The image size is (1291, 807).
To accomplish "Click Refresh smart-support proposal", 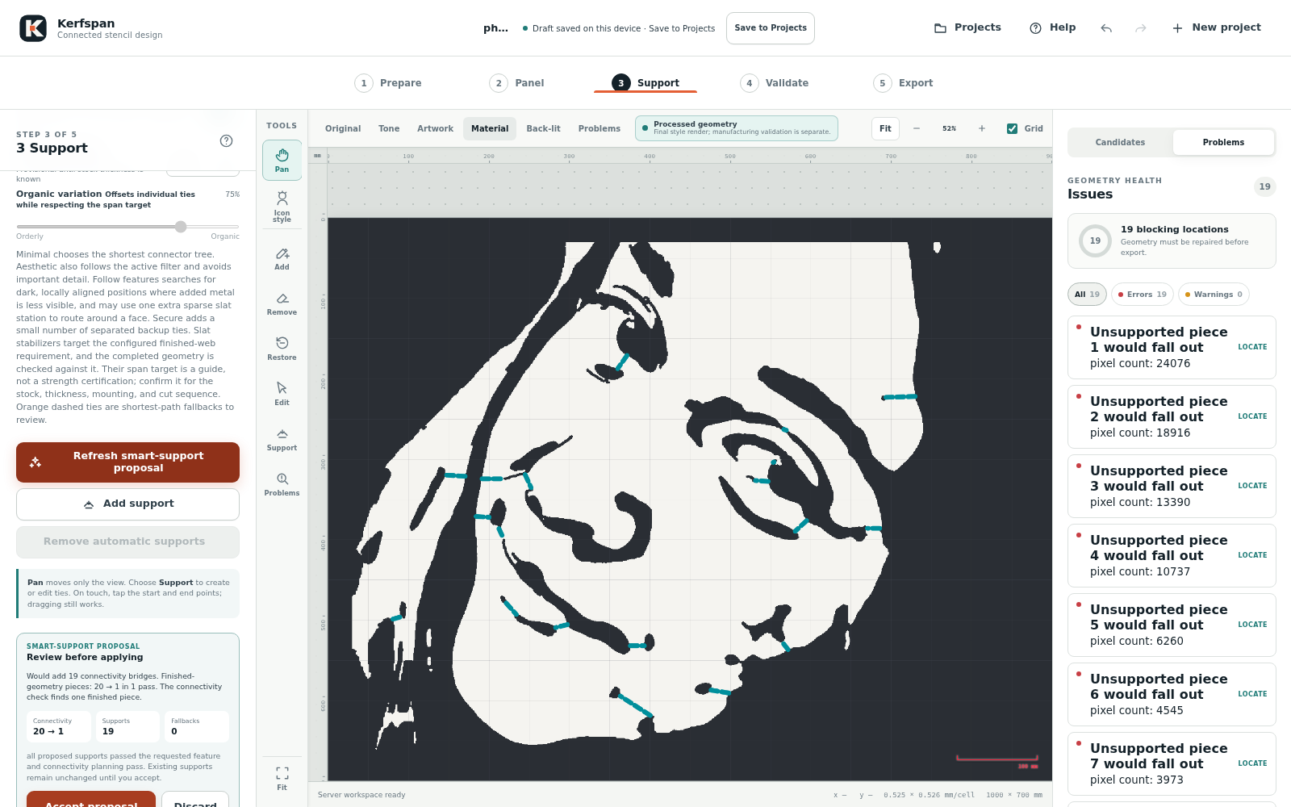I will click(127, 462).
